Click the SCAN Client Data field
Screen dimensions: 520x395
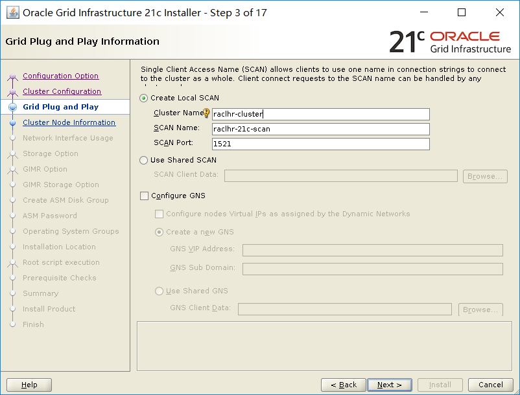[x=341, y=176]
